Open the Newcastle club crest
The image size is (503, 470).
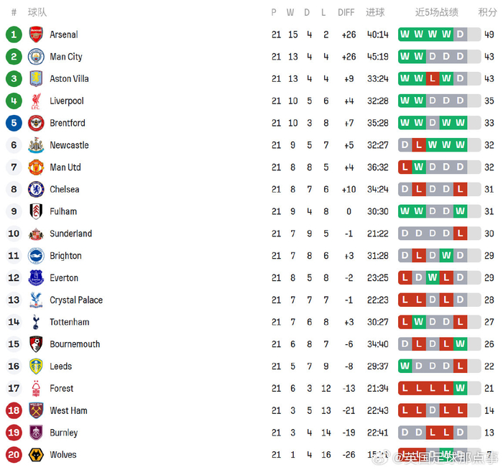[36, 145]
